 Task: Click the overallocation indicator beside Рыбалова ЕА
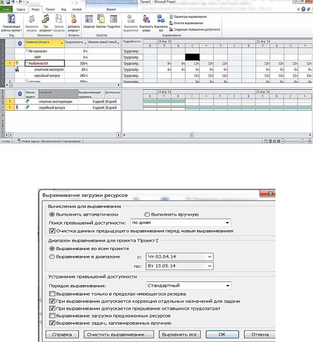coord(17,63)
